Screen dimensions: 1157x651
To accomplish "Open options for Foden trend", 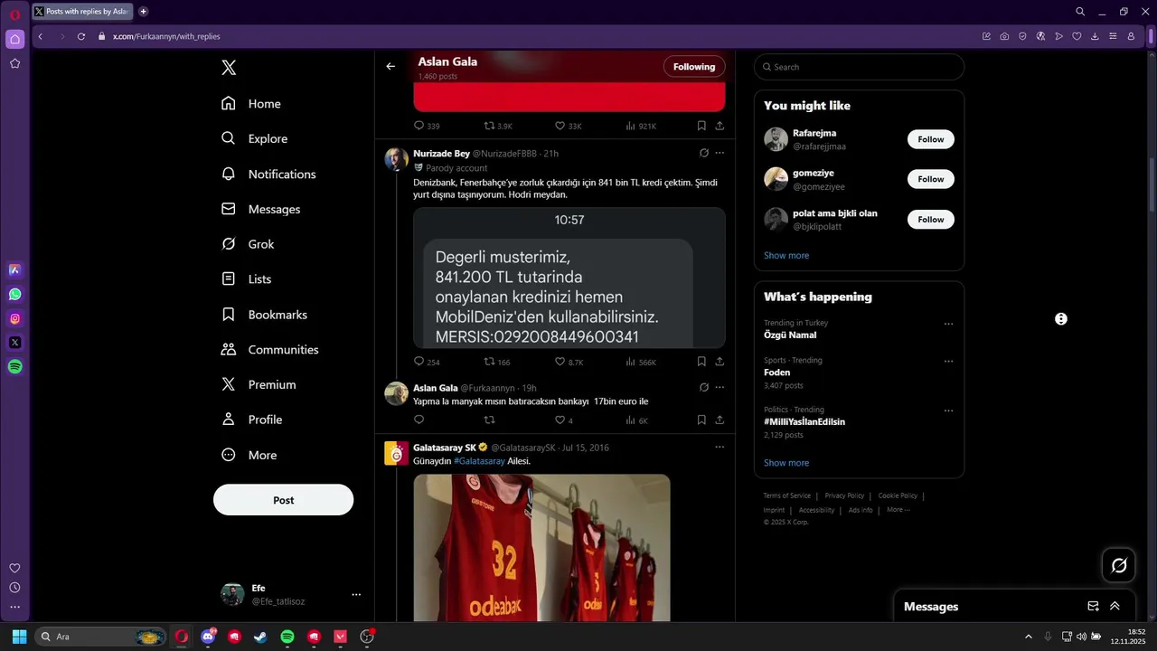I will click(948, 361).
